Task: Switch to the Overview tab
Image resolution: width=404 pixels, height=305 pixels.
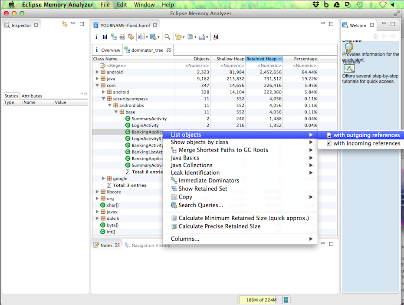Action: pyautogui.click(x=110, y=50)
